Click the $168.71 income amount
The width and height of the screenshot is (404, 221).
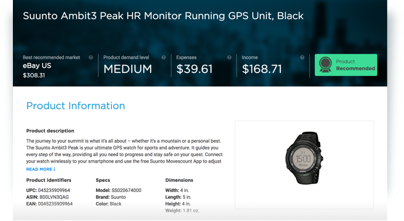pyautogui.click(x=262, y=69)
